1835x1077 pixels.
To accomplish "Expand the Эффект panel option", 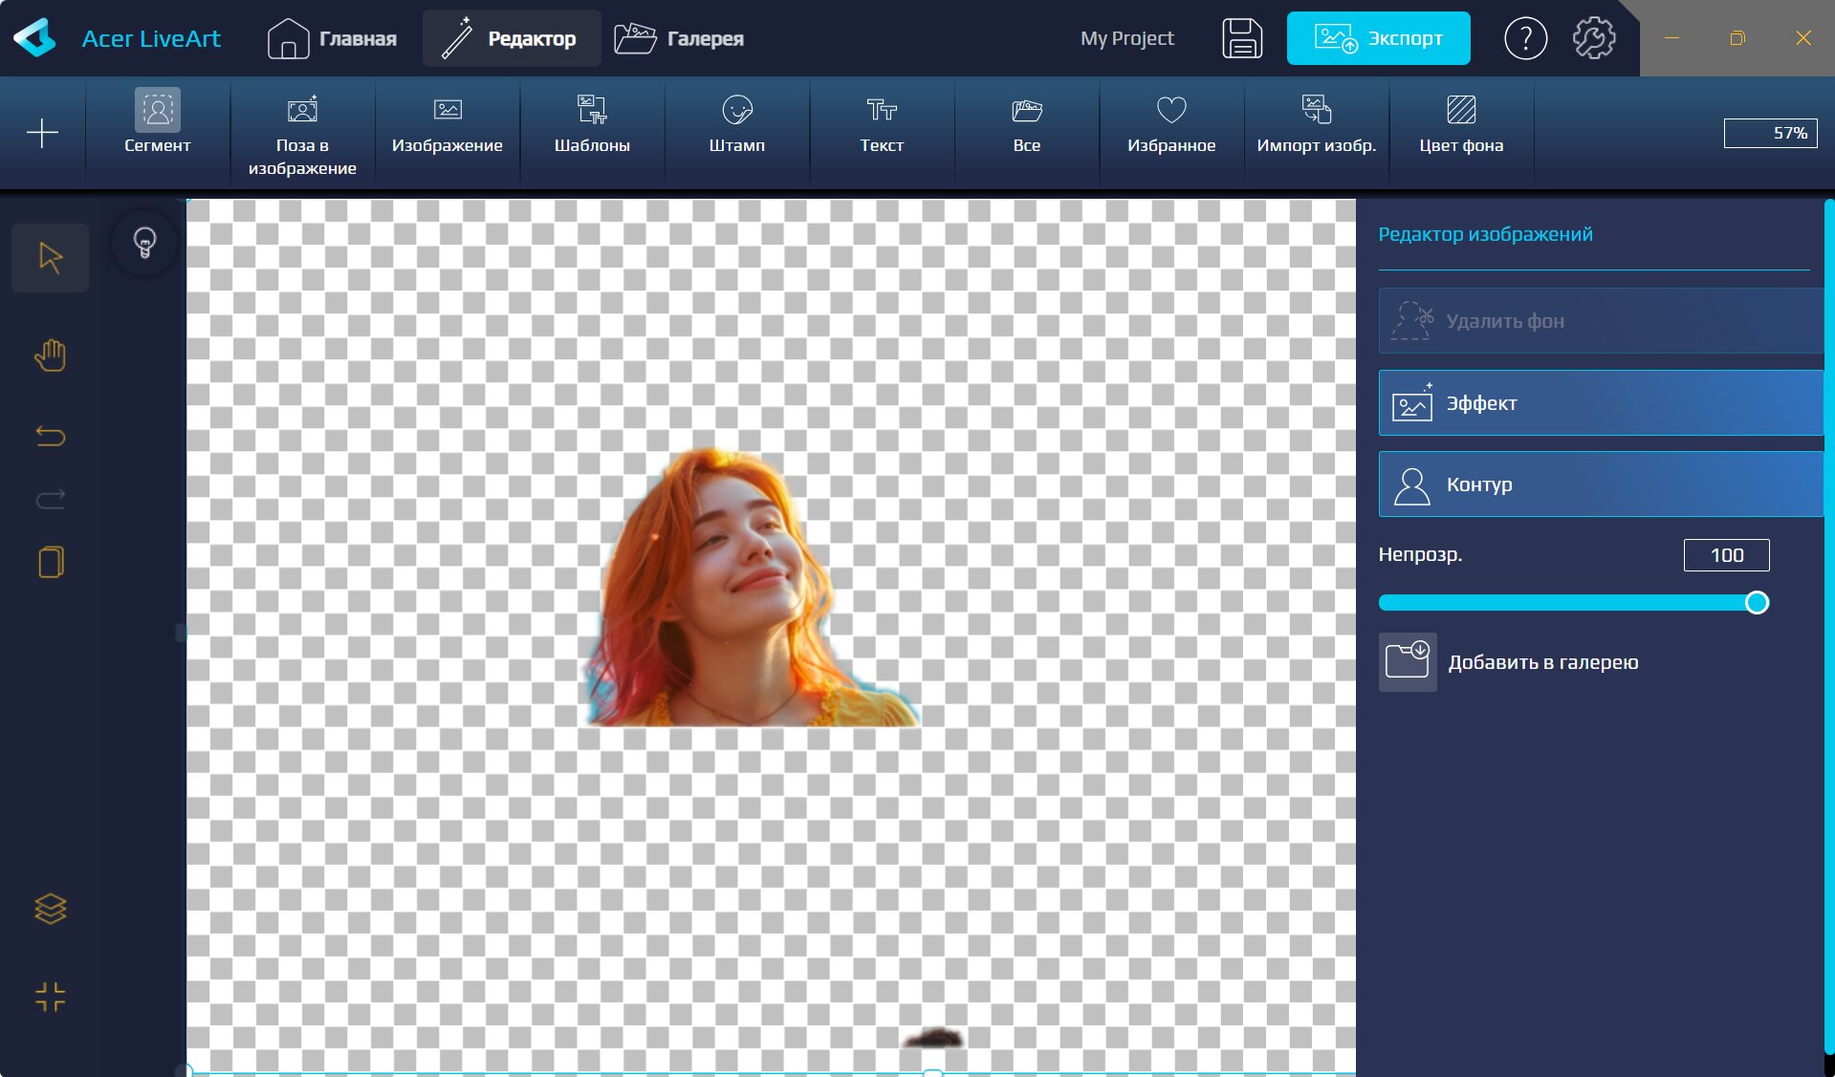I will (x=1600, y=403).
